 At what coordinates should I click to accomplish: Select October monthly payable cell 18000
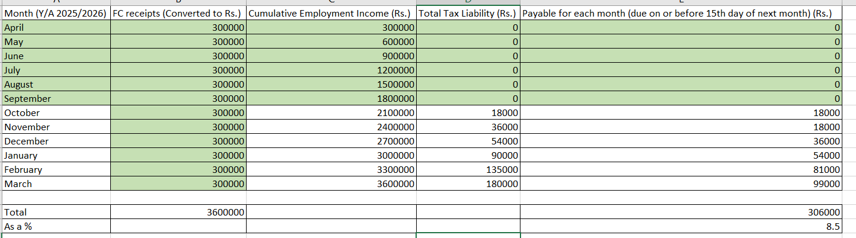pyautogui.click(x=681, y=113)
